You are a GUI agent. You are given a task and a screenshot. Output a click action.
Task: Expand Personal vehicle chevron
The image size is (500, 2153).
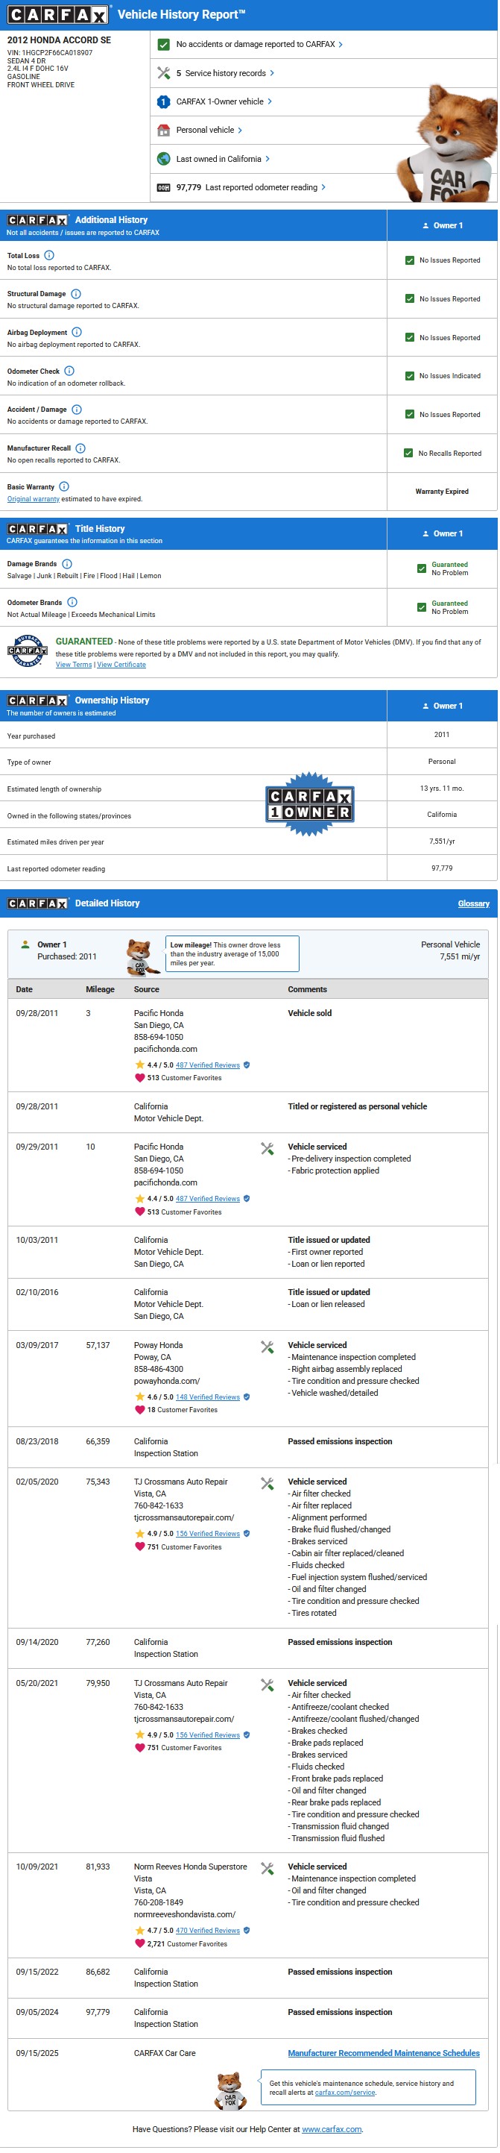point(241,131)
